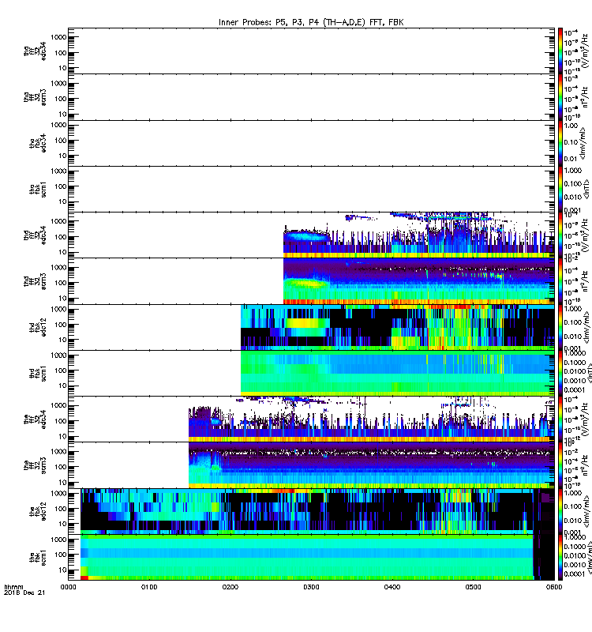The width and height of the screenshot is (592, 632).
Task: Click the color bar beside the fff edc34 panel
Action: [x=560, y=419]
